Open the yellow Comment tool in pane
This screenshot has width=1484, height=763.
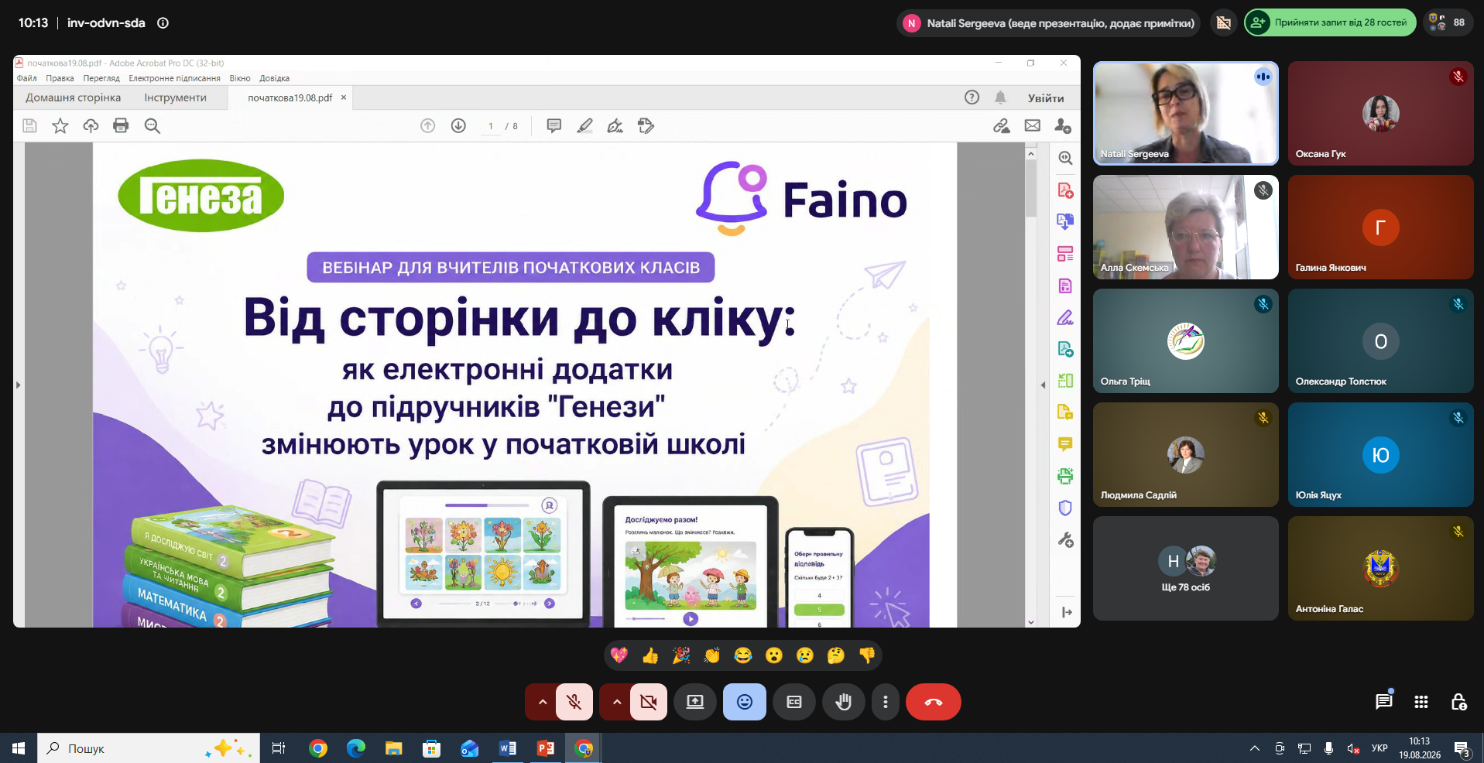pos(1065,444)
